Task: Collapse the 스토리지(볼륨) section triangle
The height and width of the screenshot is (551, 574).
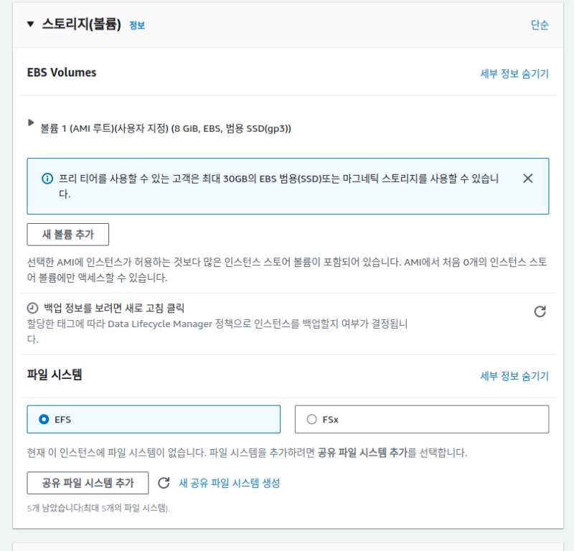Action: (x=30, y=24)
